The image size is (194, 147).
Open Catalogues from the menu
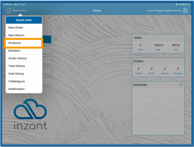click(24, 81)
